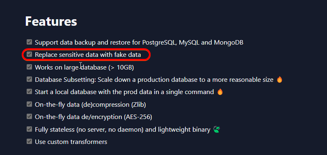Click the Features heading
Screen dimensions: 327x155
tap(51, 21)
